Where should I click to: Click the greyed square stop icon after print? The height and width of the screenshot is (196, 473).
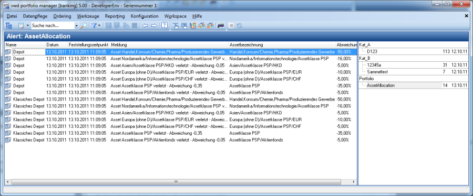tap(135, 26)
